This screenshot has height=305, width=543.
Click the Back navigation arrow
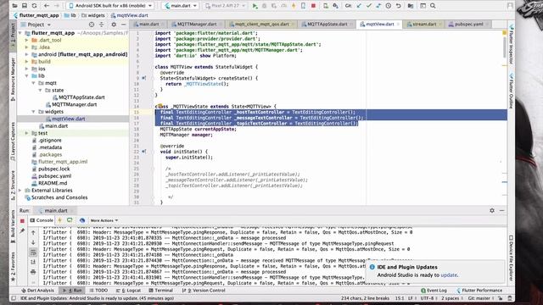tap(47, 6)
